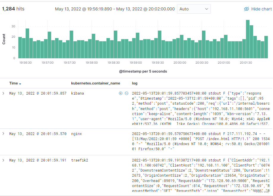
Task: Click the nginx row timestamp 20:01:59.570
Action: tap(38, 134)
